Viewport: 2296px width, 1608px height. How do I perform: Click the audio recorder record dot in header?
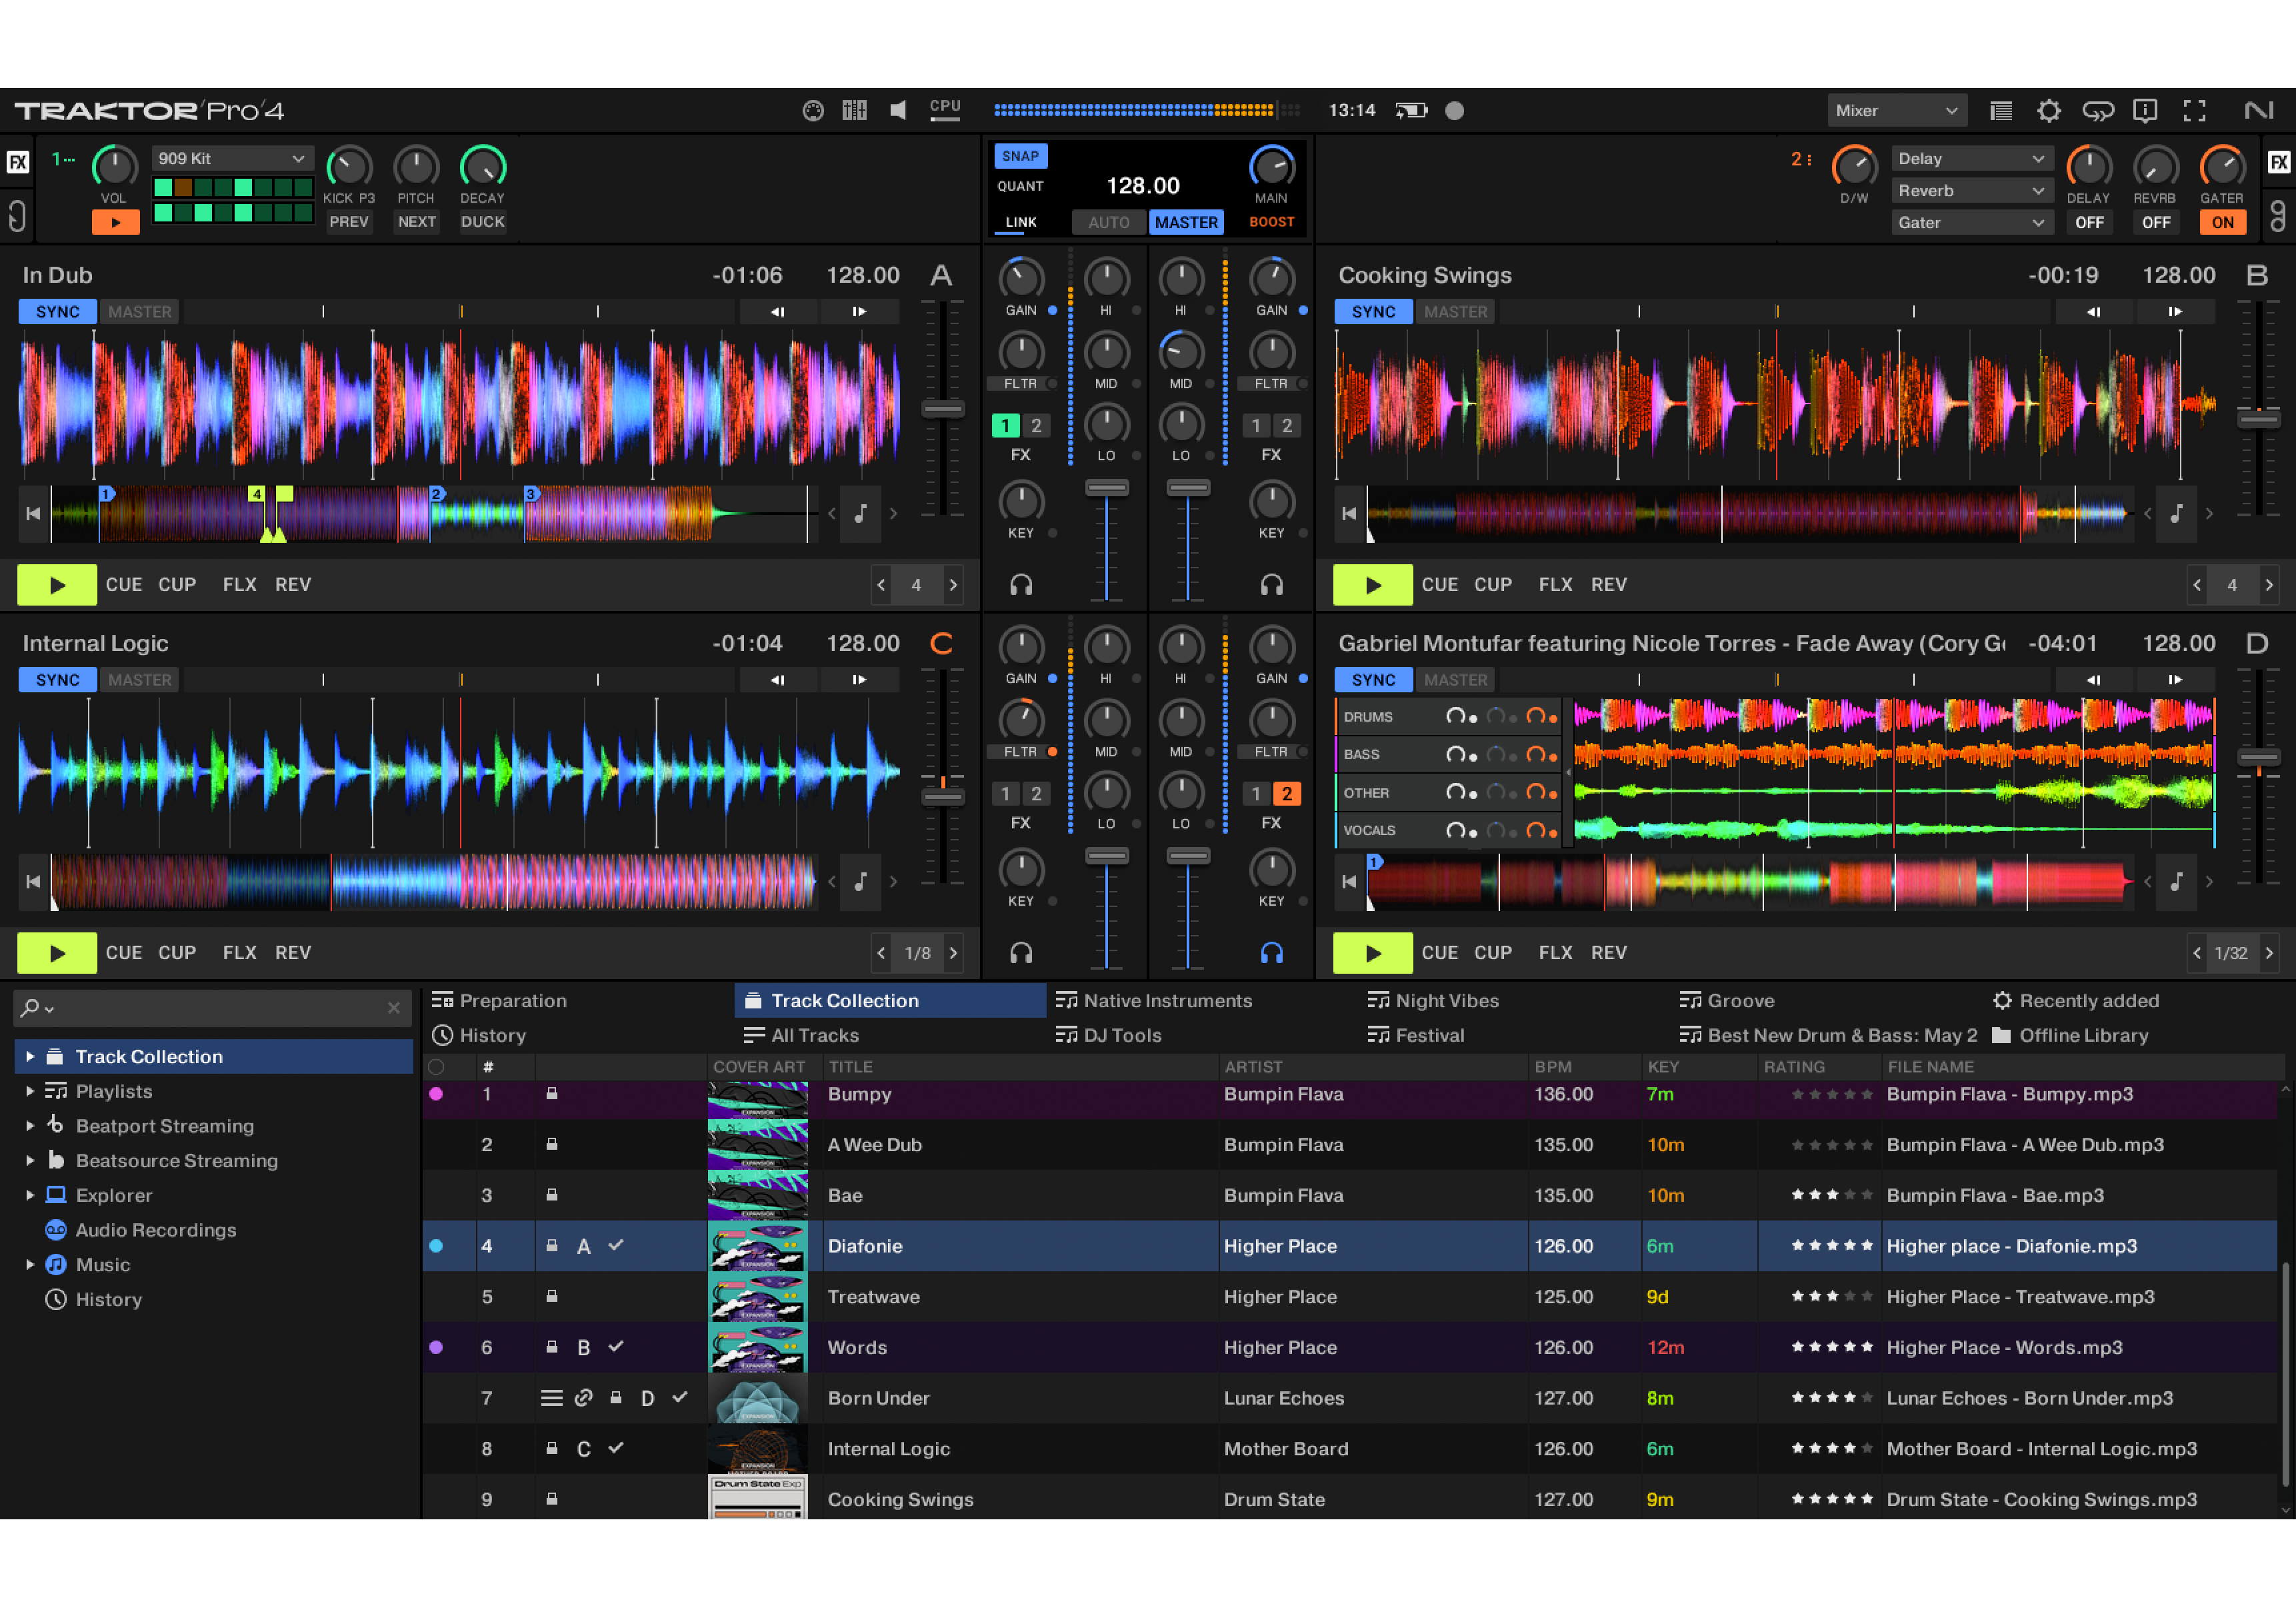click(1454, 111)
